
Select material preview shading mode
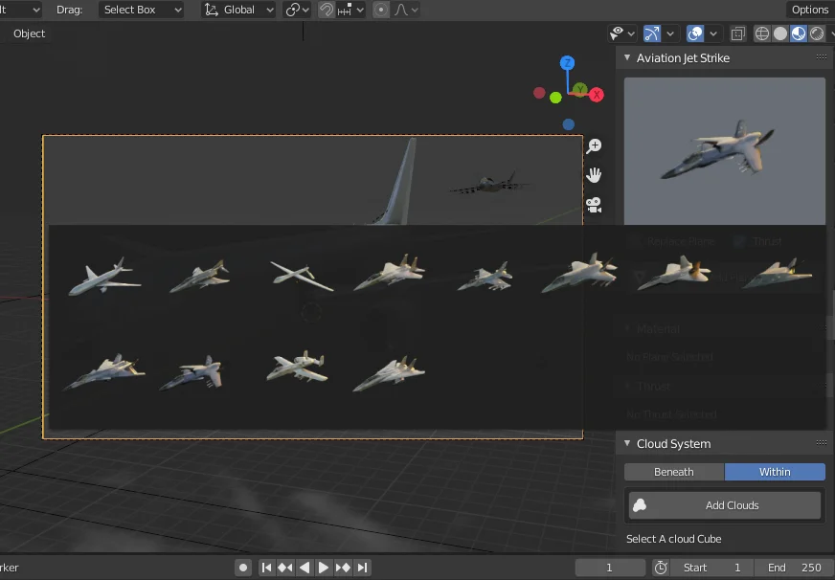(797, 33)
